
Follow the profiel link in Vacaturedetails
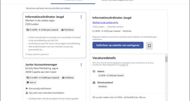(x=123, y=65)
